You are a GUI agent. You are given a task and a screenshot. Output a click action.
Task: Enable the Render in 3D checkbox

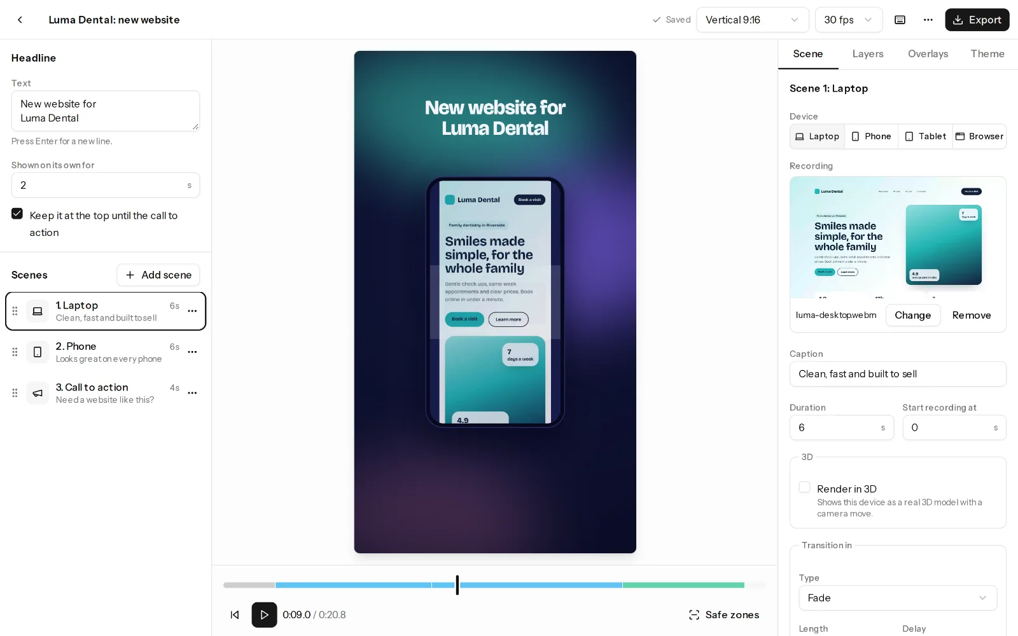pyautogui.click(x=804, y=487)
